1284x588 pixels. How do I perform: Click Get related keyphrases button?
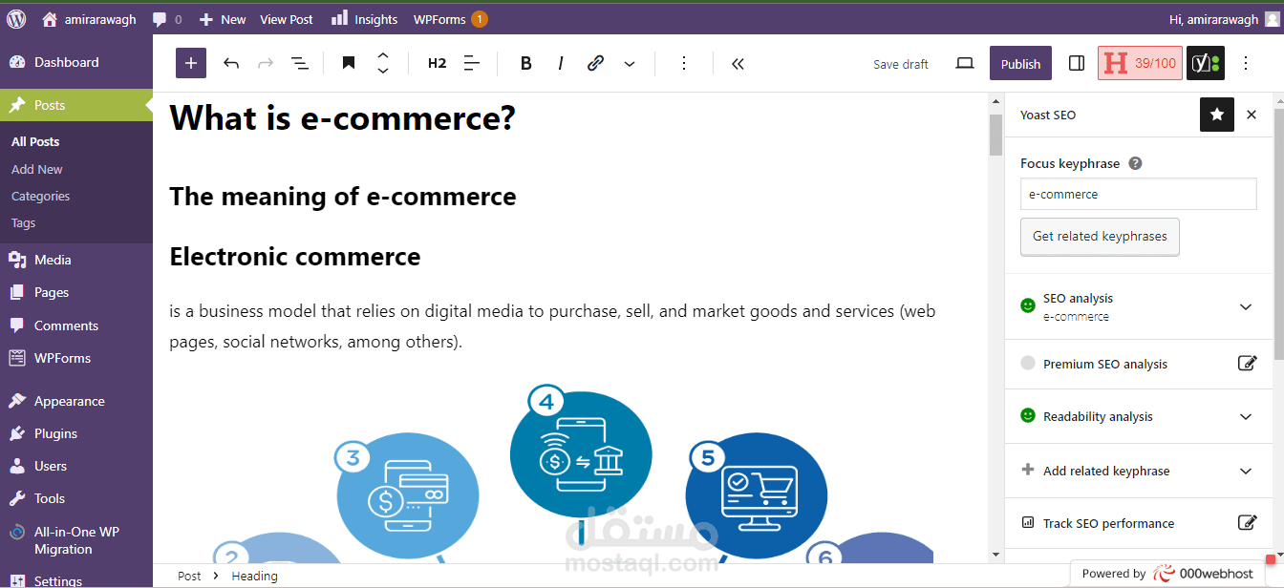coord(1100,237)
